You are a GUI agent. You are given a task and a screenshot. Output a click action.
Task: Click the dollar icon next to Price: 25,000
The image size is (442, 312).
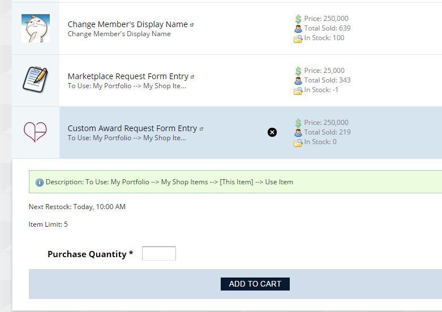tap(298, 71)
